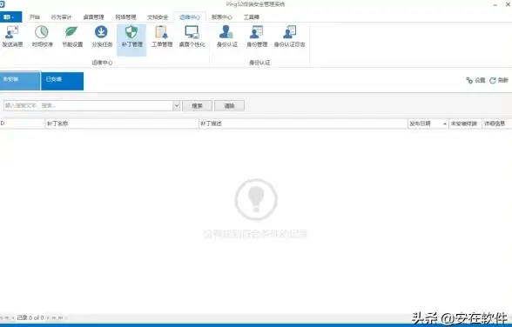Viewport: 512px width, 327px height.
Task: Switch to the 文档安全 ribbon tab
Action: [x=158, y=17]
